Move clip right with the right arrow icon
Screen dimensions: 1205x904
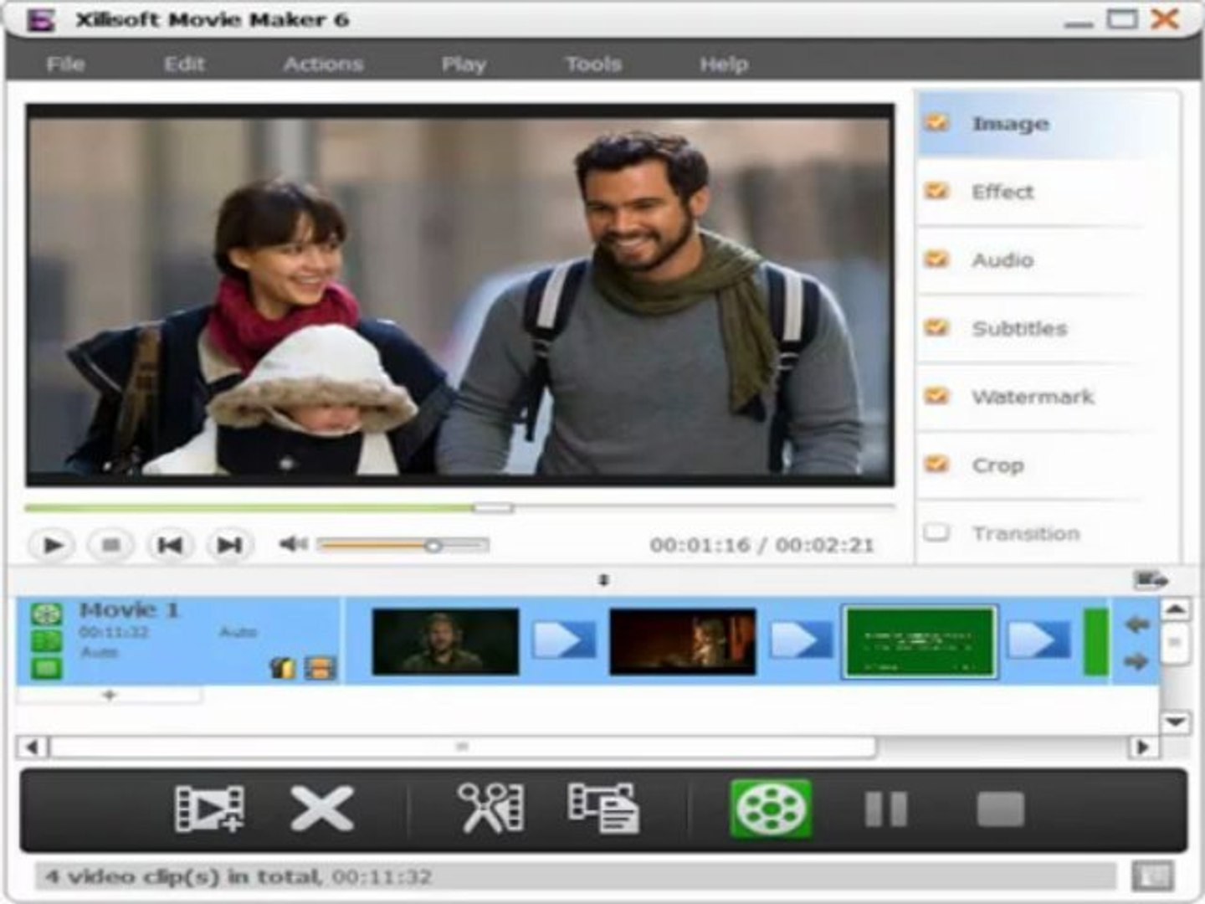pyautogui.click(x=1136, y=661)
